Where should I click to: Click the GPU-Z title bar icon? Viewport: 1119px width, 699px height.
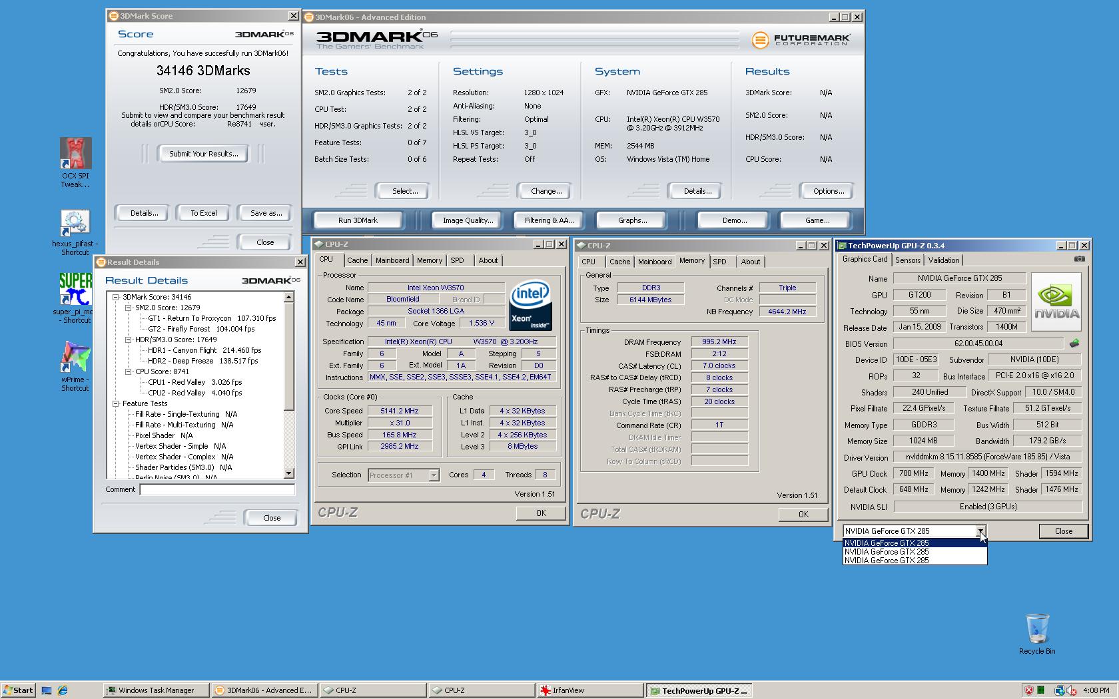tap(843, 246)
